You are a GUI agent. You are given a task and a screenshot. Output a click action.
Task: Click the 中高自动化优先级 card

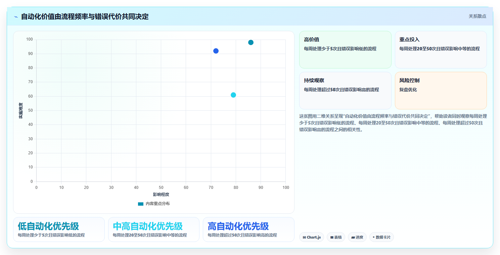click(154, 229)
